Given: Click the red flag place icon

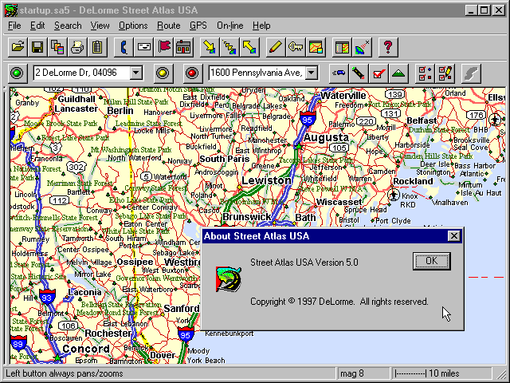Looking at the screenshot, I should click(163, 48).
